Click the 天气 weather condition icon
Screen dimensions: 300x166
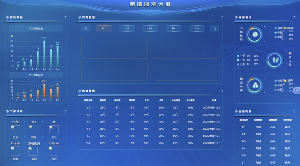(x=54, y=130)
